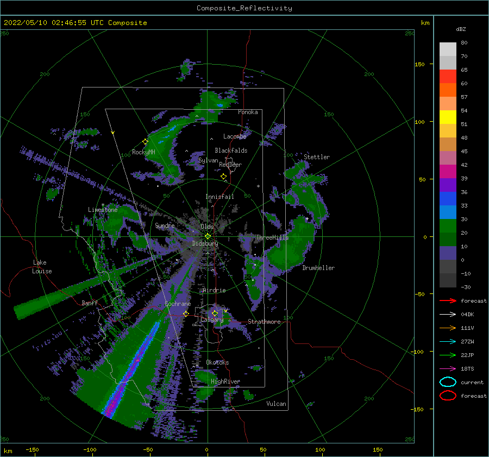Click the dBZ legend heading
Image resolution: width=489 pixels, height=457 pixels.
coord(461,29)
